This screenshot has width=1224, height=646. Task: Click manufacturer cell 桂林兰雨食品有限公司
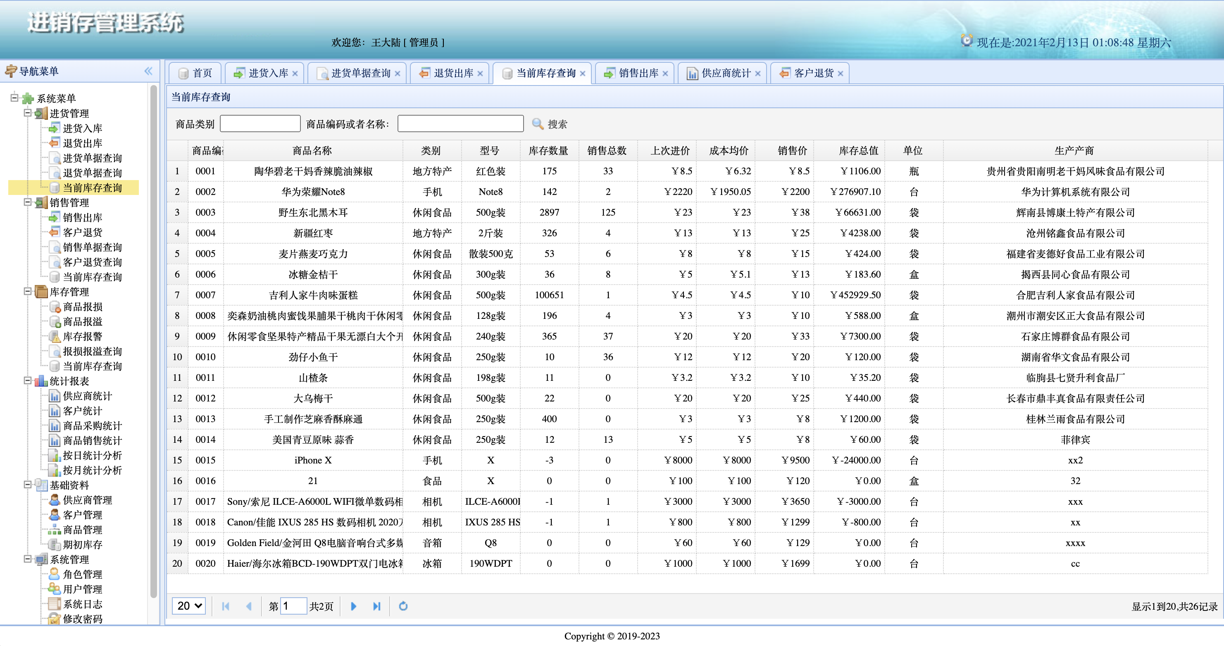click(x=1075, y=419)
